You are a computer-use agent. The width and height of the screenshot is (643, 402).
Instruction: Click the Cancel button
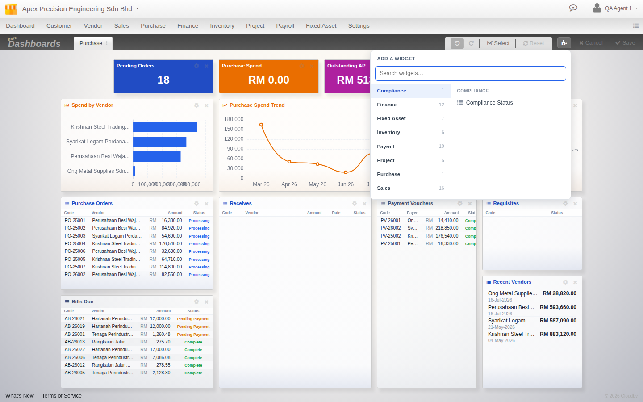tap(591, 43)
